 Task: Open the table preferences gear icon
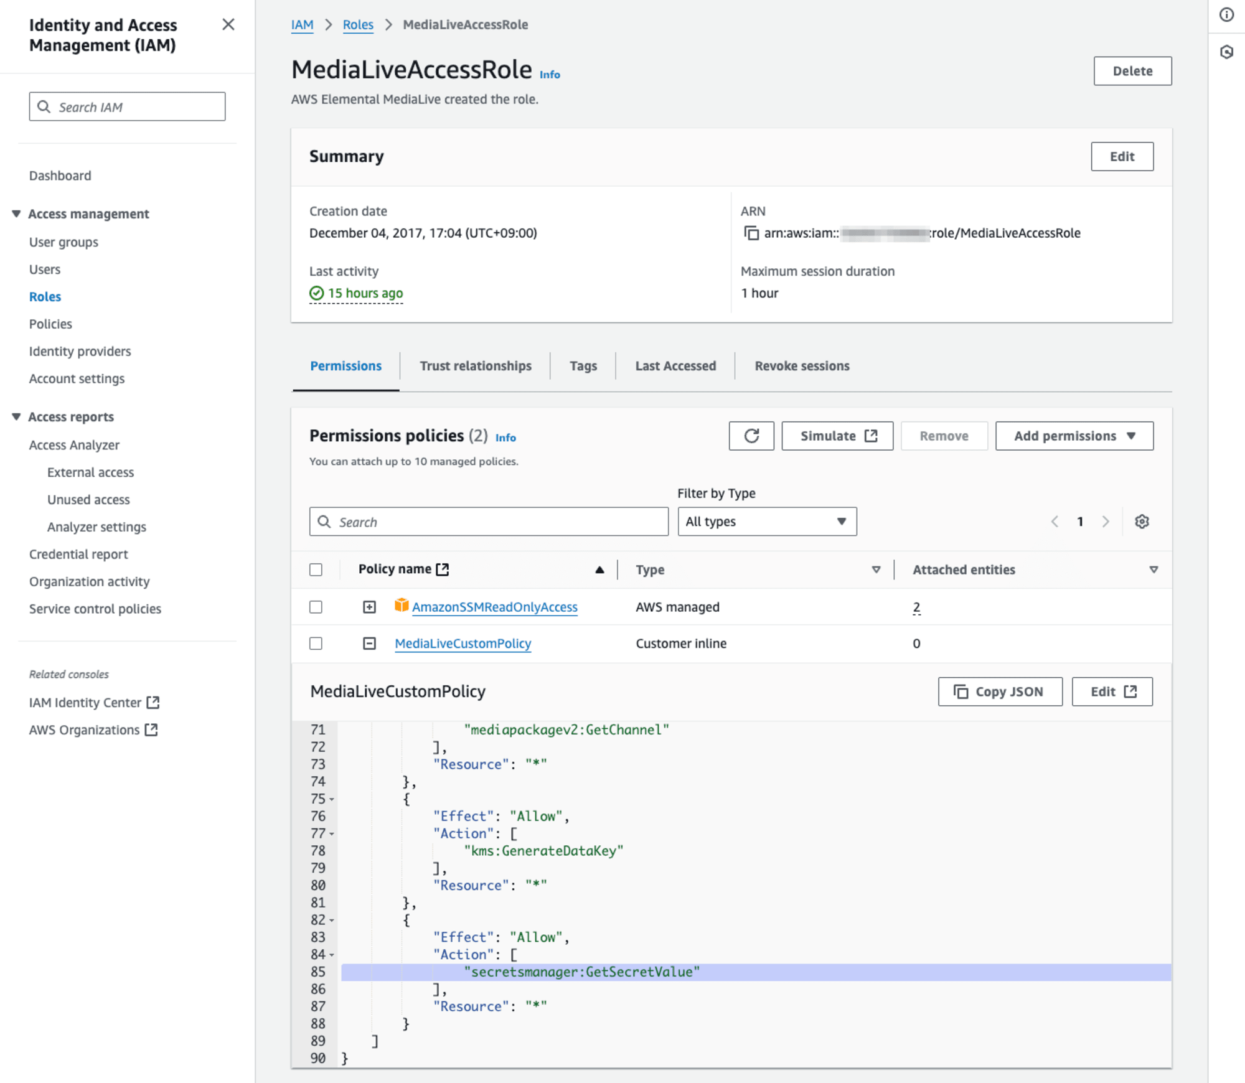(x=1142, y=522)
